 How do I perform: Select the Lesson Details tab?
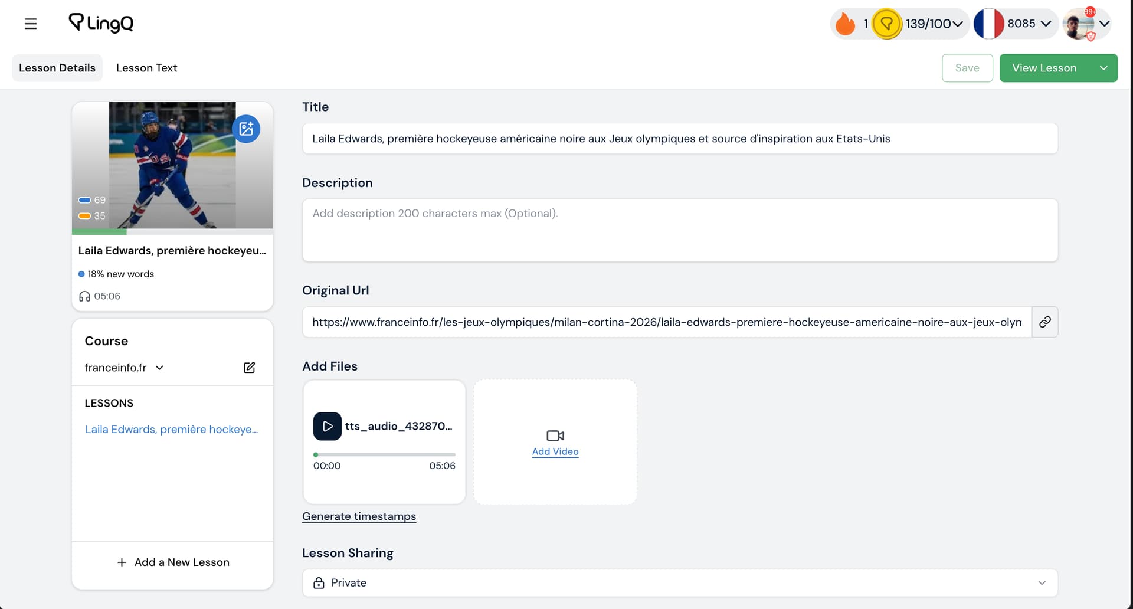[57, 68]
